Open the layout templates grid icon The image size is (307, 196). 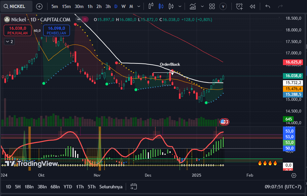(212, 6)
